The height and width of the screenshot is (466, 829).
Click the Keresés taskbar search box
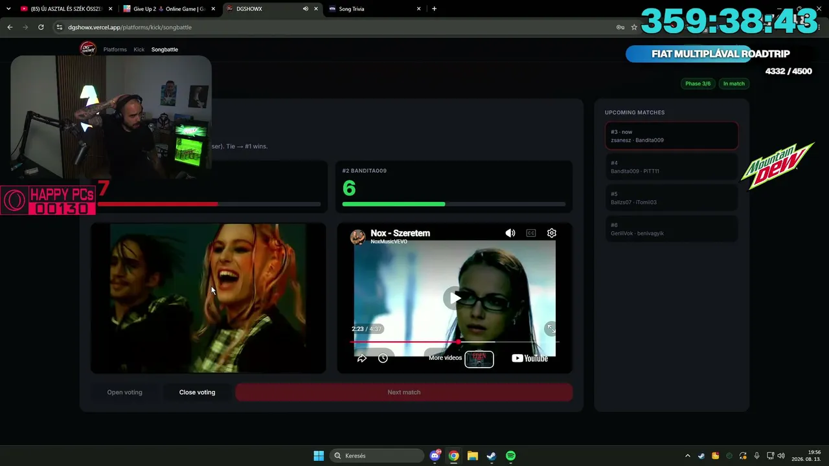pos(377,456)
